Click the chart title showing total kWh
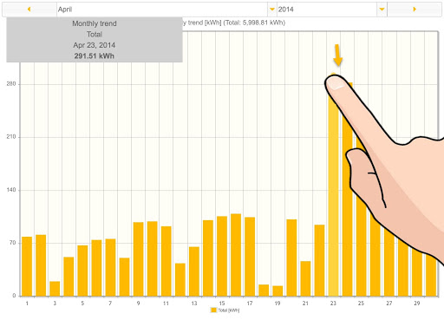444x333 pixels. tap(233, 23)
